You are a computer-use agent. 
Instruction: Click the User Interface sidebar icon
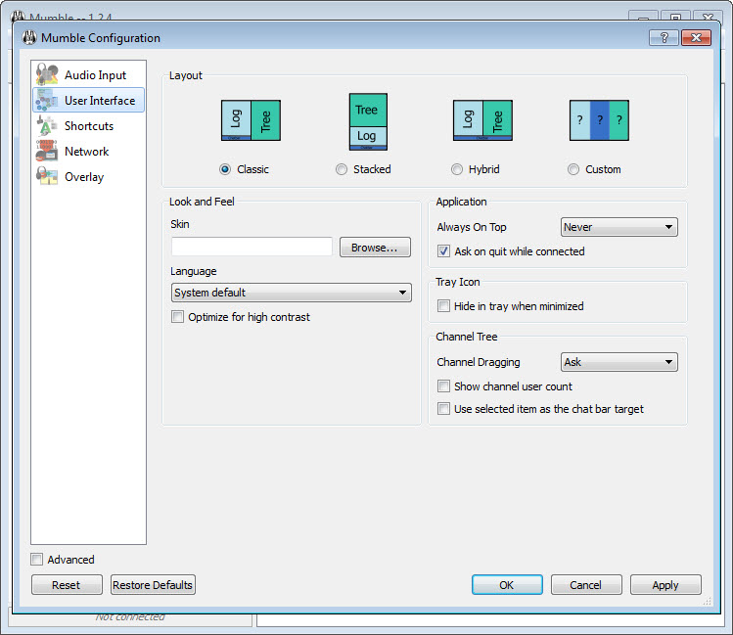(x=47, y=100)
